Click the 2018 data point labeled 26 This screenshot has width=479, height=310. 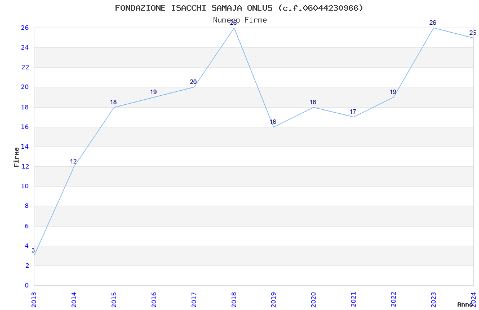click(234, 28)
